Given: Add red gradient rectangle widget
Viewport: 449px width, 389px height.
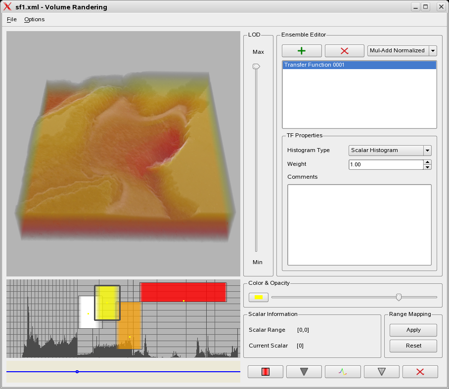Looking at the screenshot, I should [266, 372].
